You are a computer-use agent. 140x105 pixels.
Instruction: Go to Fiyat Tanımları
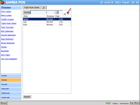point(7,27)
